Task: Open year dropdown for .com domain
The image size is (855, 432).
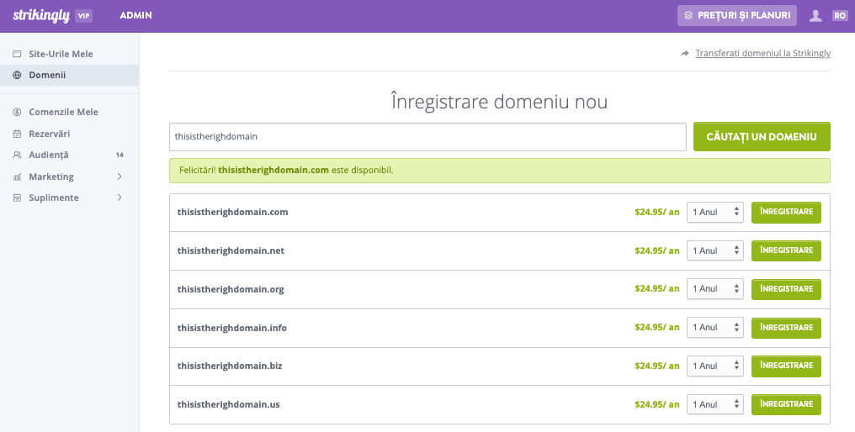Action: 715,213
